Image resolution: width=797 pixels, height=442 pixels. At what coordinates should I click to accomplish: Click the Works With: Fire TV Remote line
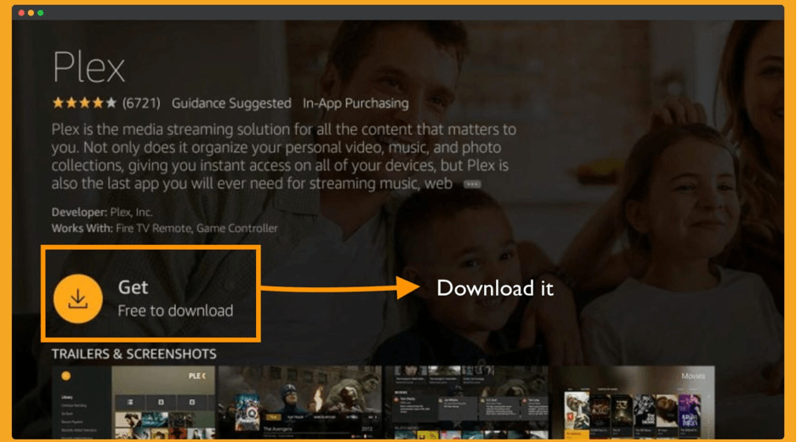pos(165,228)
